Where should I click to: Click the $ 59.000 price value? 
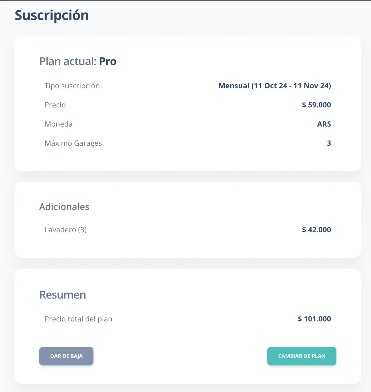click(x=316, y=105)
